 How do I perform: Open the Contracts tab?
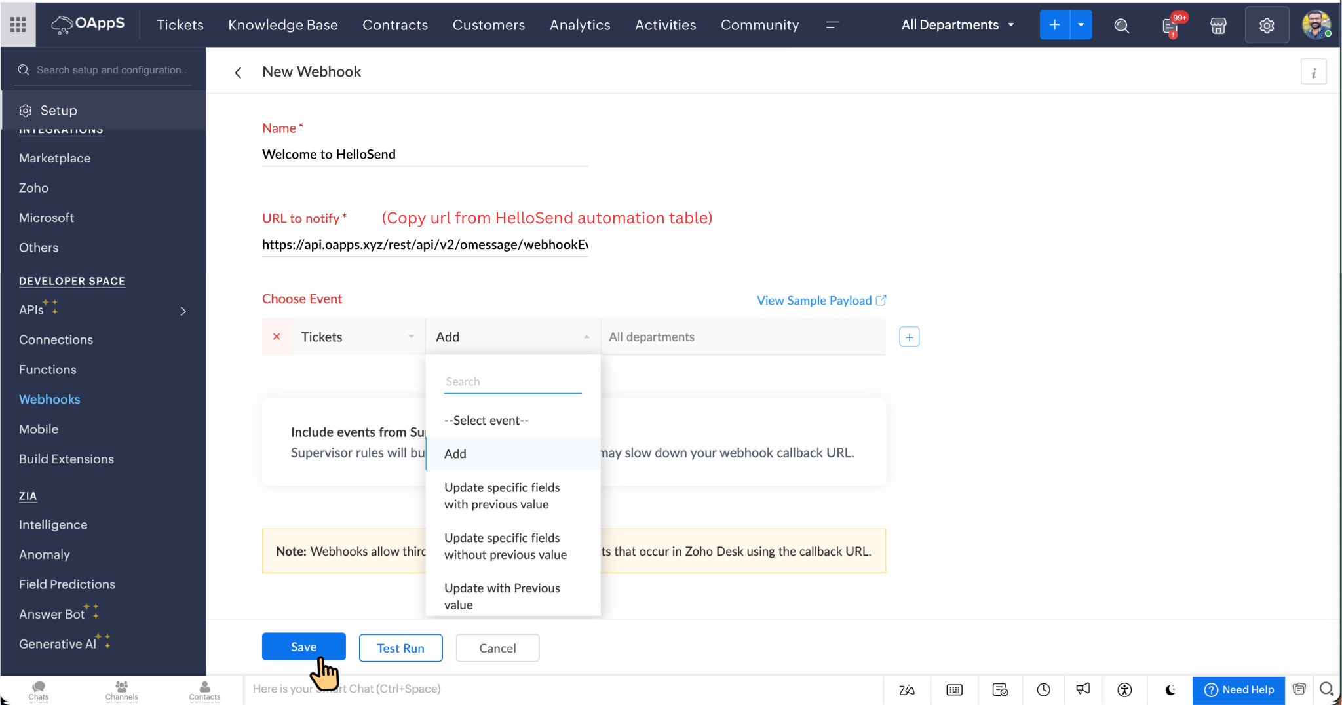click(395, 25)
